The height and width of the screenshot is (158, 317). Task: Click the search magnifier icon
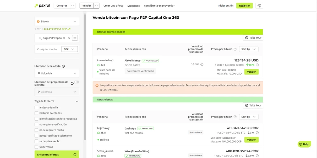[40, 38]
